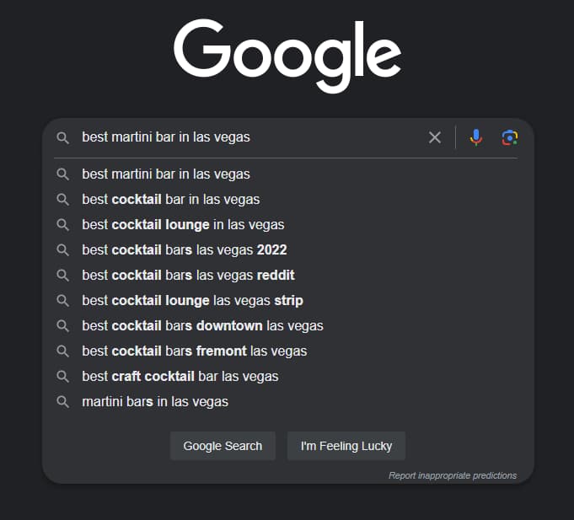Choose 'best cocktail bars las vegas reddit' suggestion

click(188, 276)
